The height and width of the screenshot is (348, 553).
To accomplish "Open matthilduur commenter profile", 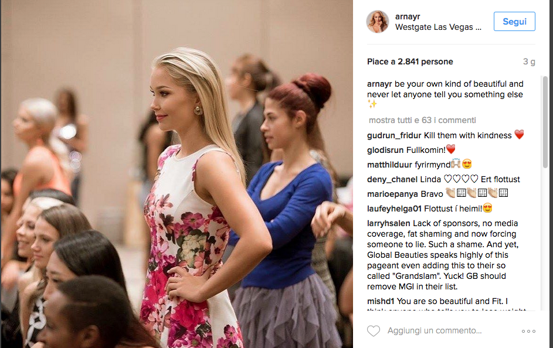I will (x=389, y=165).
